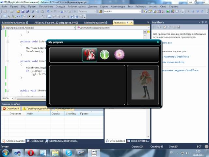
Task: Open Opera from the taskbar
Action: tap(31, 153)
